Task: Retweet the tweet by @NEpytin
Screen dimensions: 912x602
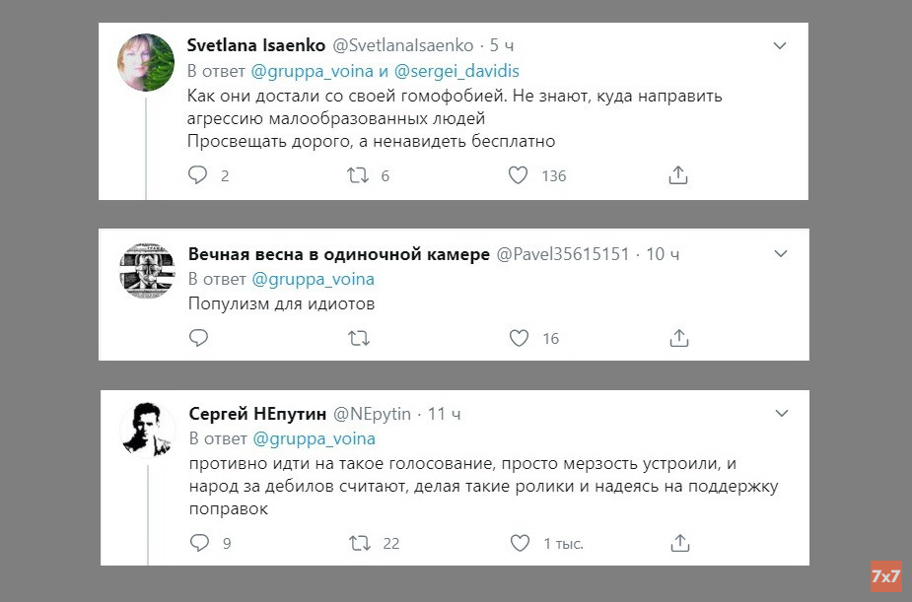Action: 358,542
